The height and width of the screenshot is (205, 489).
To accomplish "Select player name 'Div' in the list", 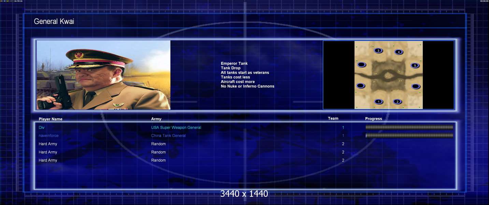I will click(42, 127).
